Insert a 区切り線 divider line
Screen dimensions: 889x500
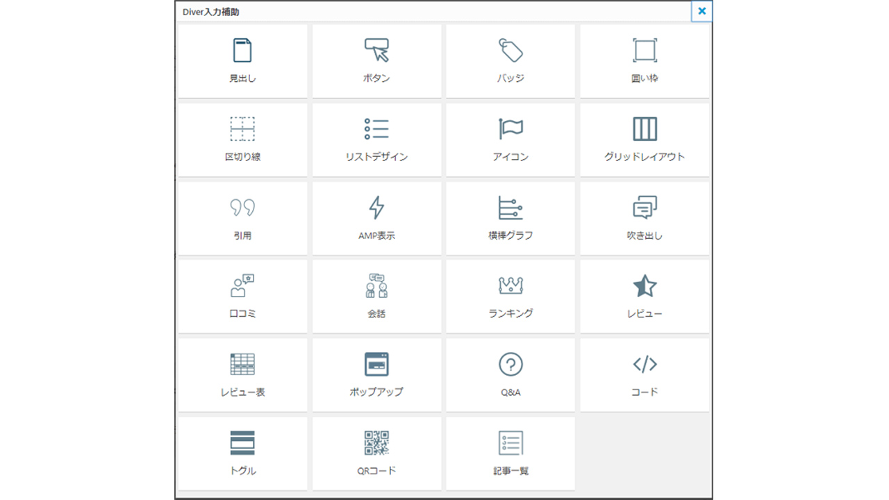(242, 129)
